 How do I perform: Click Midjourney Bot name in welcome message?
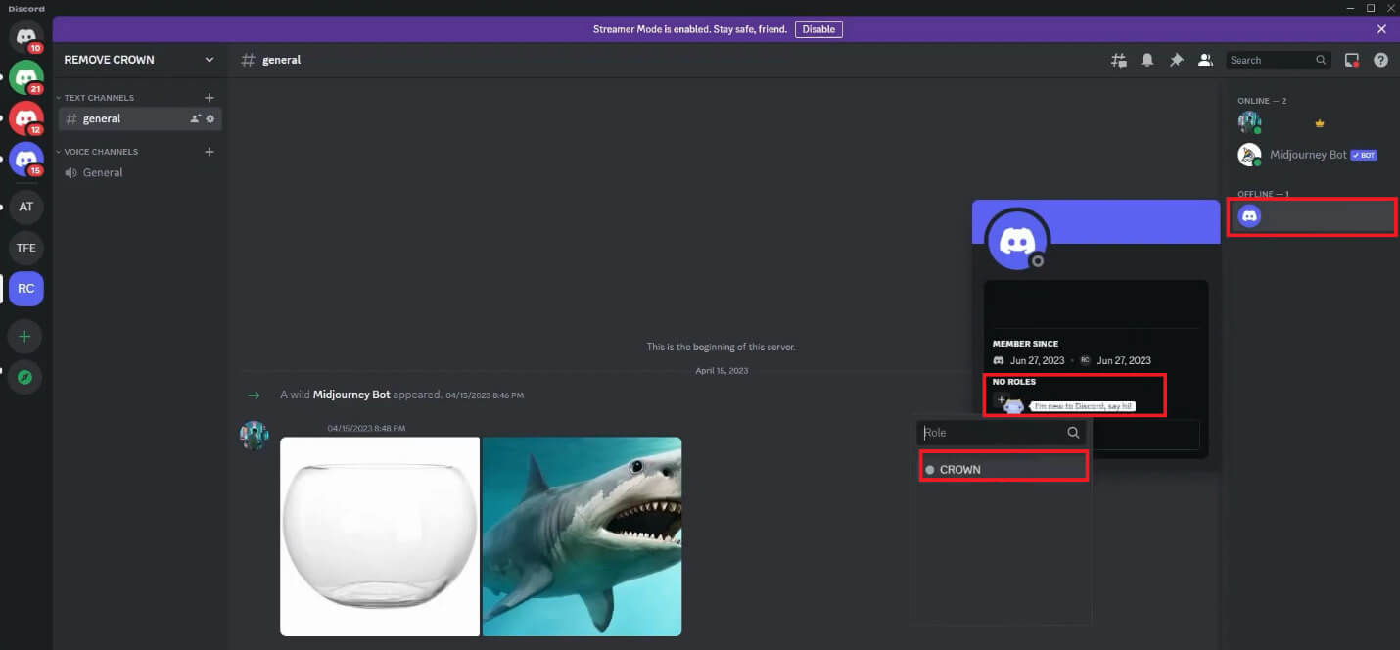point(351,395)
